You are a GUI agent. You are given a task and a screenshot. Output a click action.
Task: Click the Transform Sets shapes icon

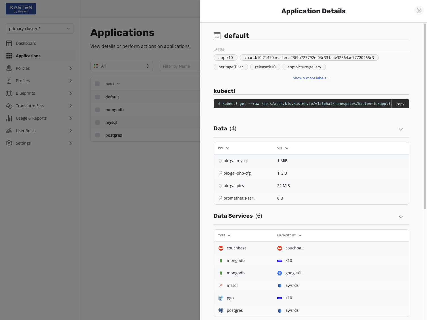point(9,106)
